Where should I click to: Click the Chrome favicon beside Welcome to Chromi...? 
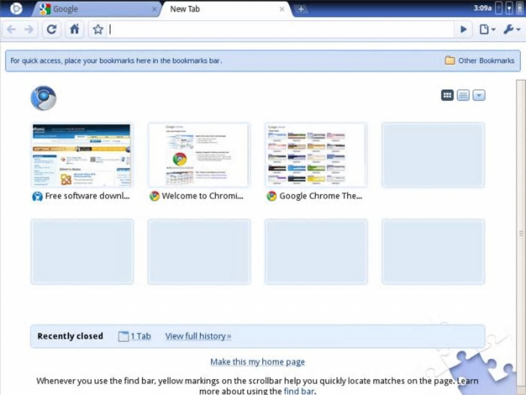(154, 196)
